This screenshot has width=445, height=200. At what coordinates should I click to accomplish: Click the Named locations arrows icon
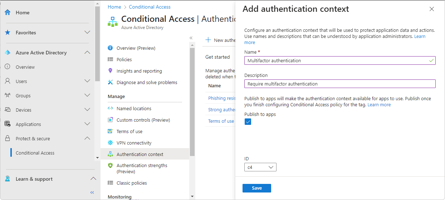point(110,108)
